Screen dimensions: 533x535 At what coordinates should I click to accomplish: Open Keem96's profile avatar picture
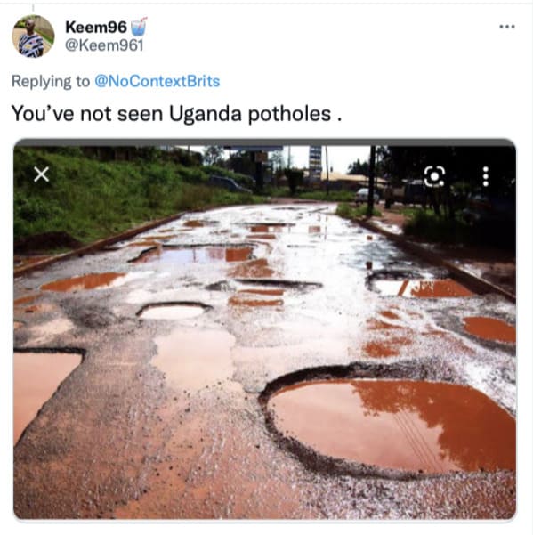(33, 36)
